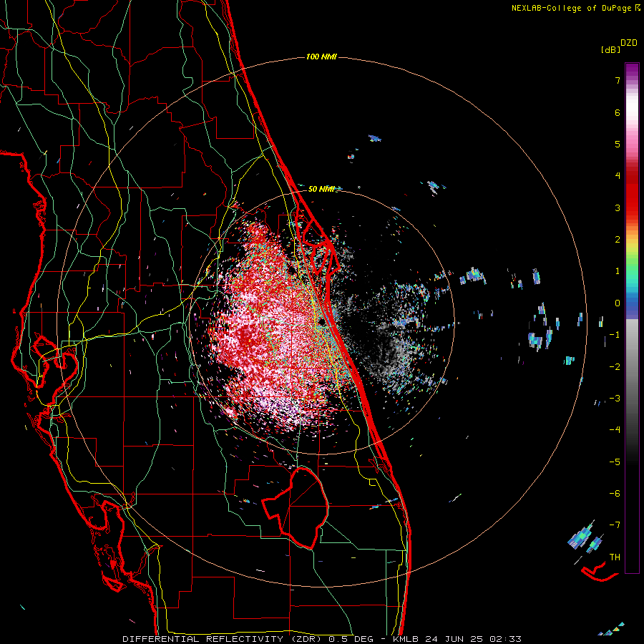Pick the red band of the ZDR color bar

pyautogui.click(x=632, y=193)
